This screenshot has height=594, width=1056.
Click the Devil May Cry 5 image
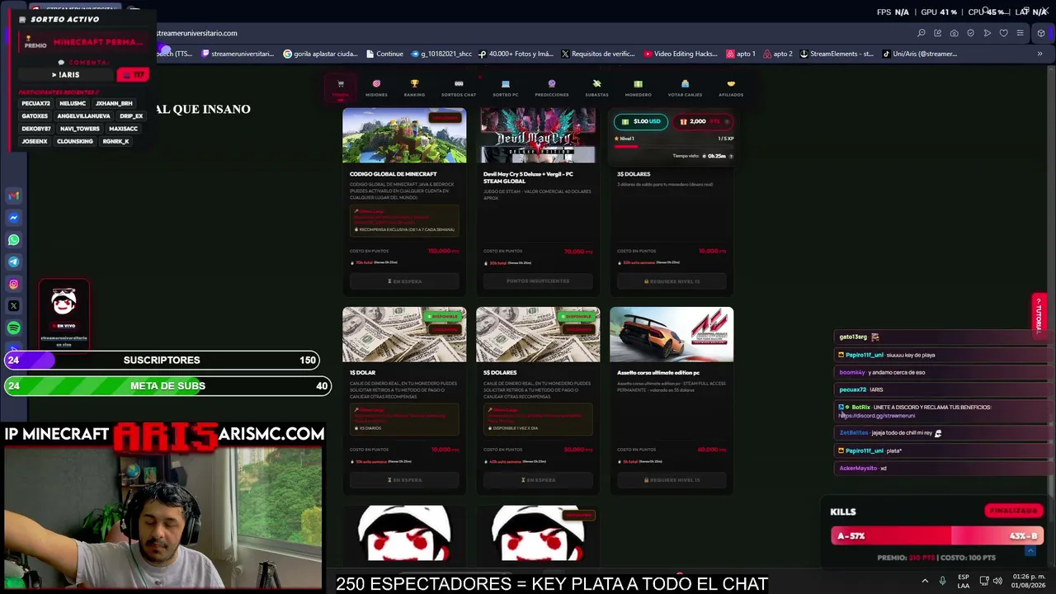(538, 135)
